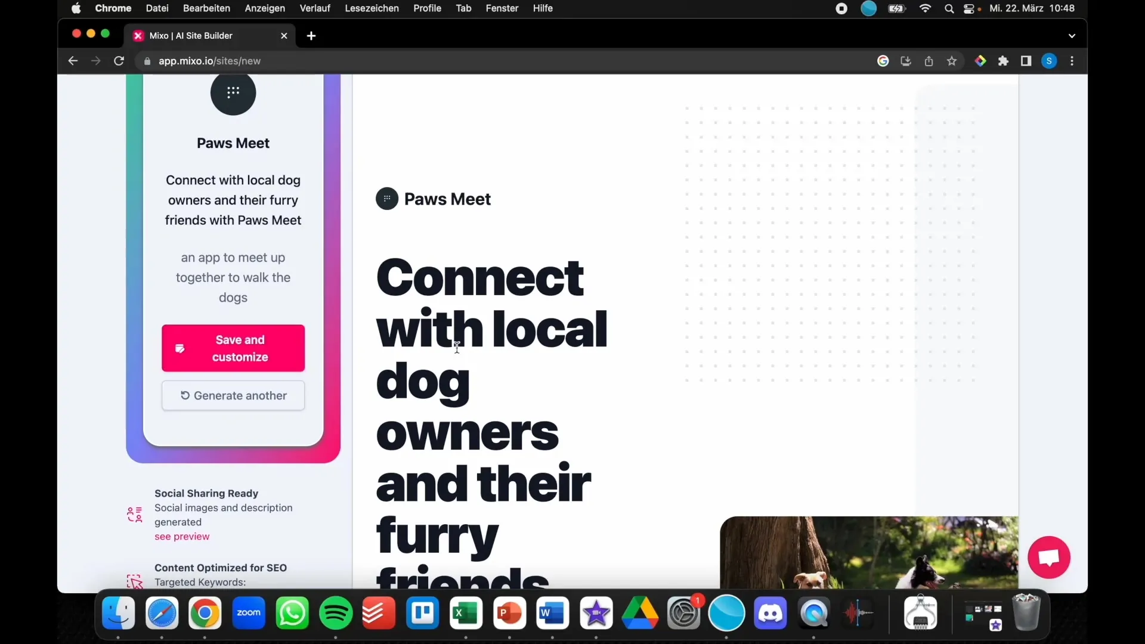The width and height of the screenshot is (1145, 644).
Task: Click the bookmark star icon in address bar
Action: (x=952, y=61)
